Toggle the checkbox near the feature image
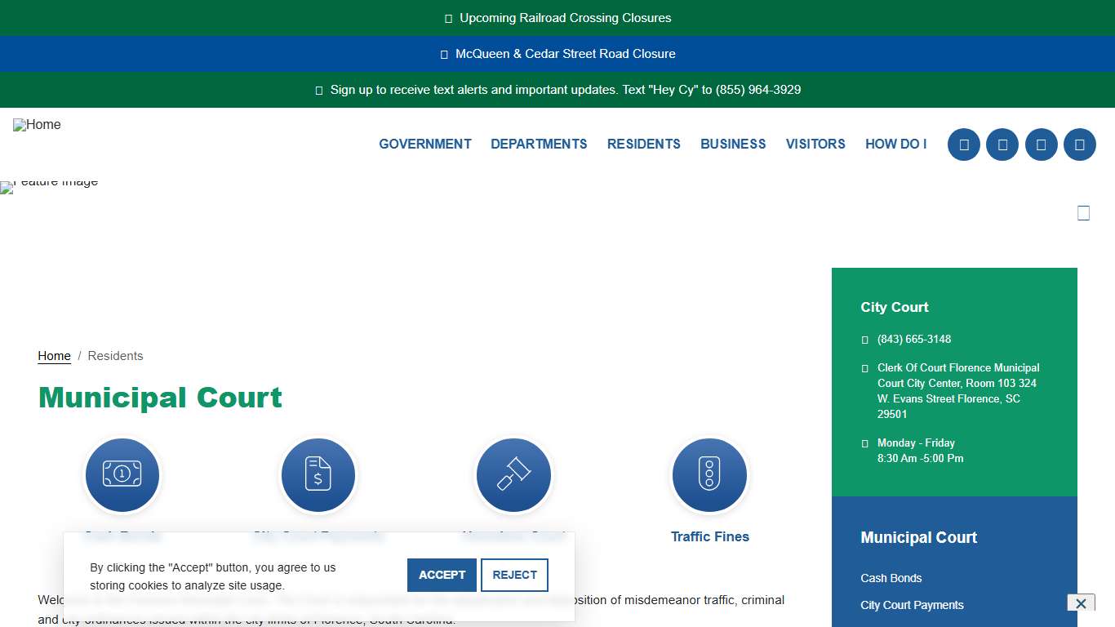Image resolution: width=1115 pixels, height=627 pixels. (x=1084, y=212)
